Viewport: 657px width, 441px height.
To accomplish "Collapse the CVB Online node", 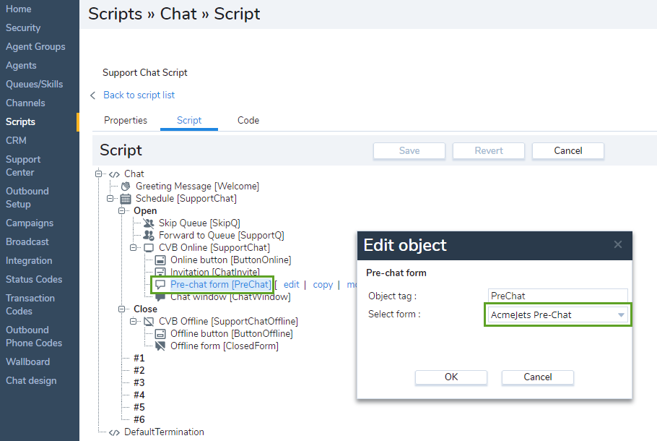I will coord(134,247).
